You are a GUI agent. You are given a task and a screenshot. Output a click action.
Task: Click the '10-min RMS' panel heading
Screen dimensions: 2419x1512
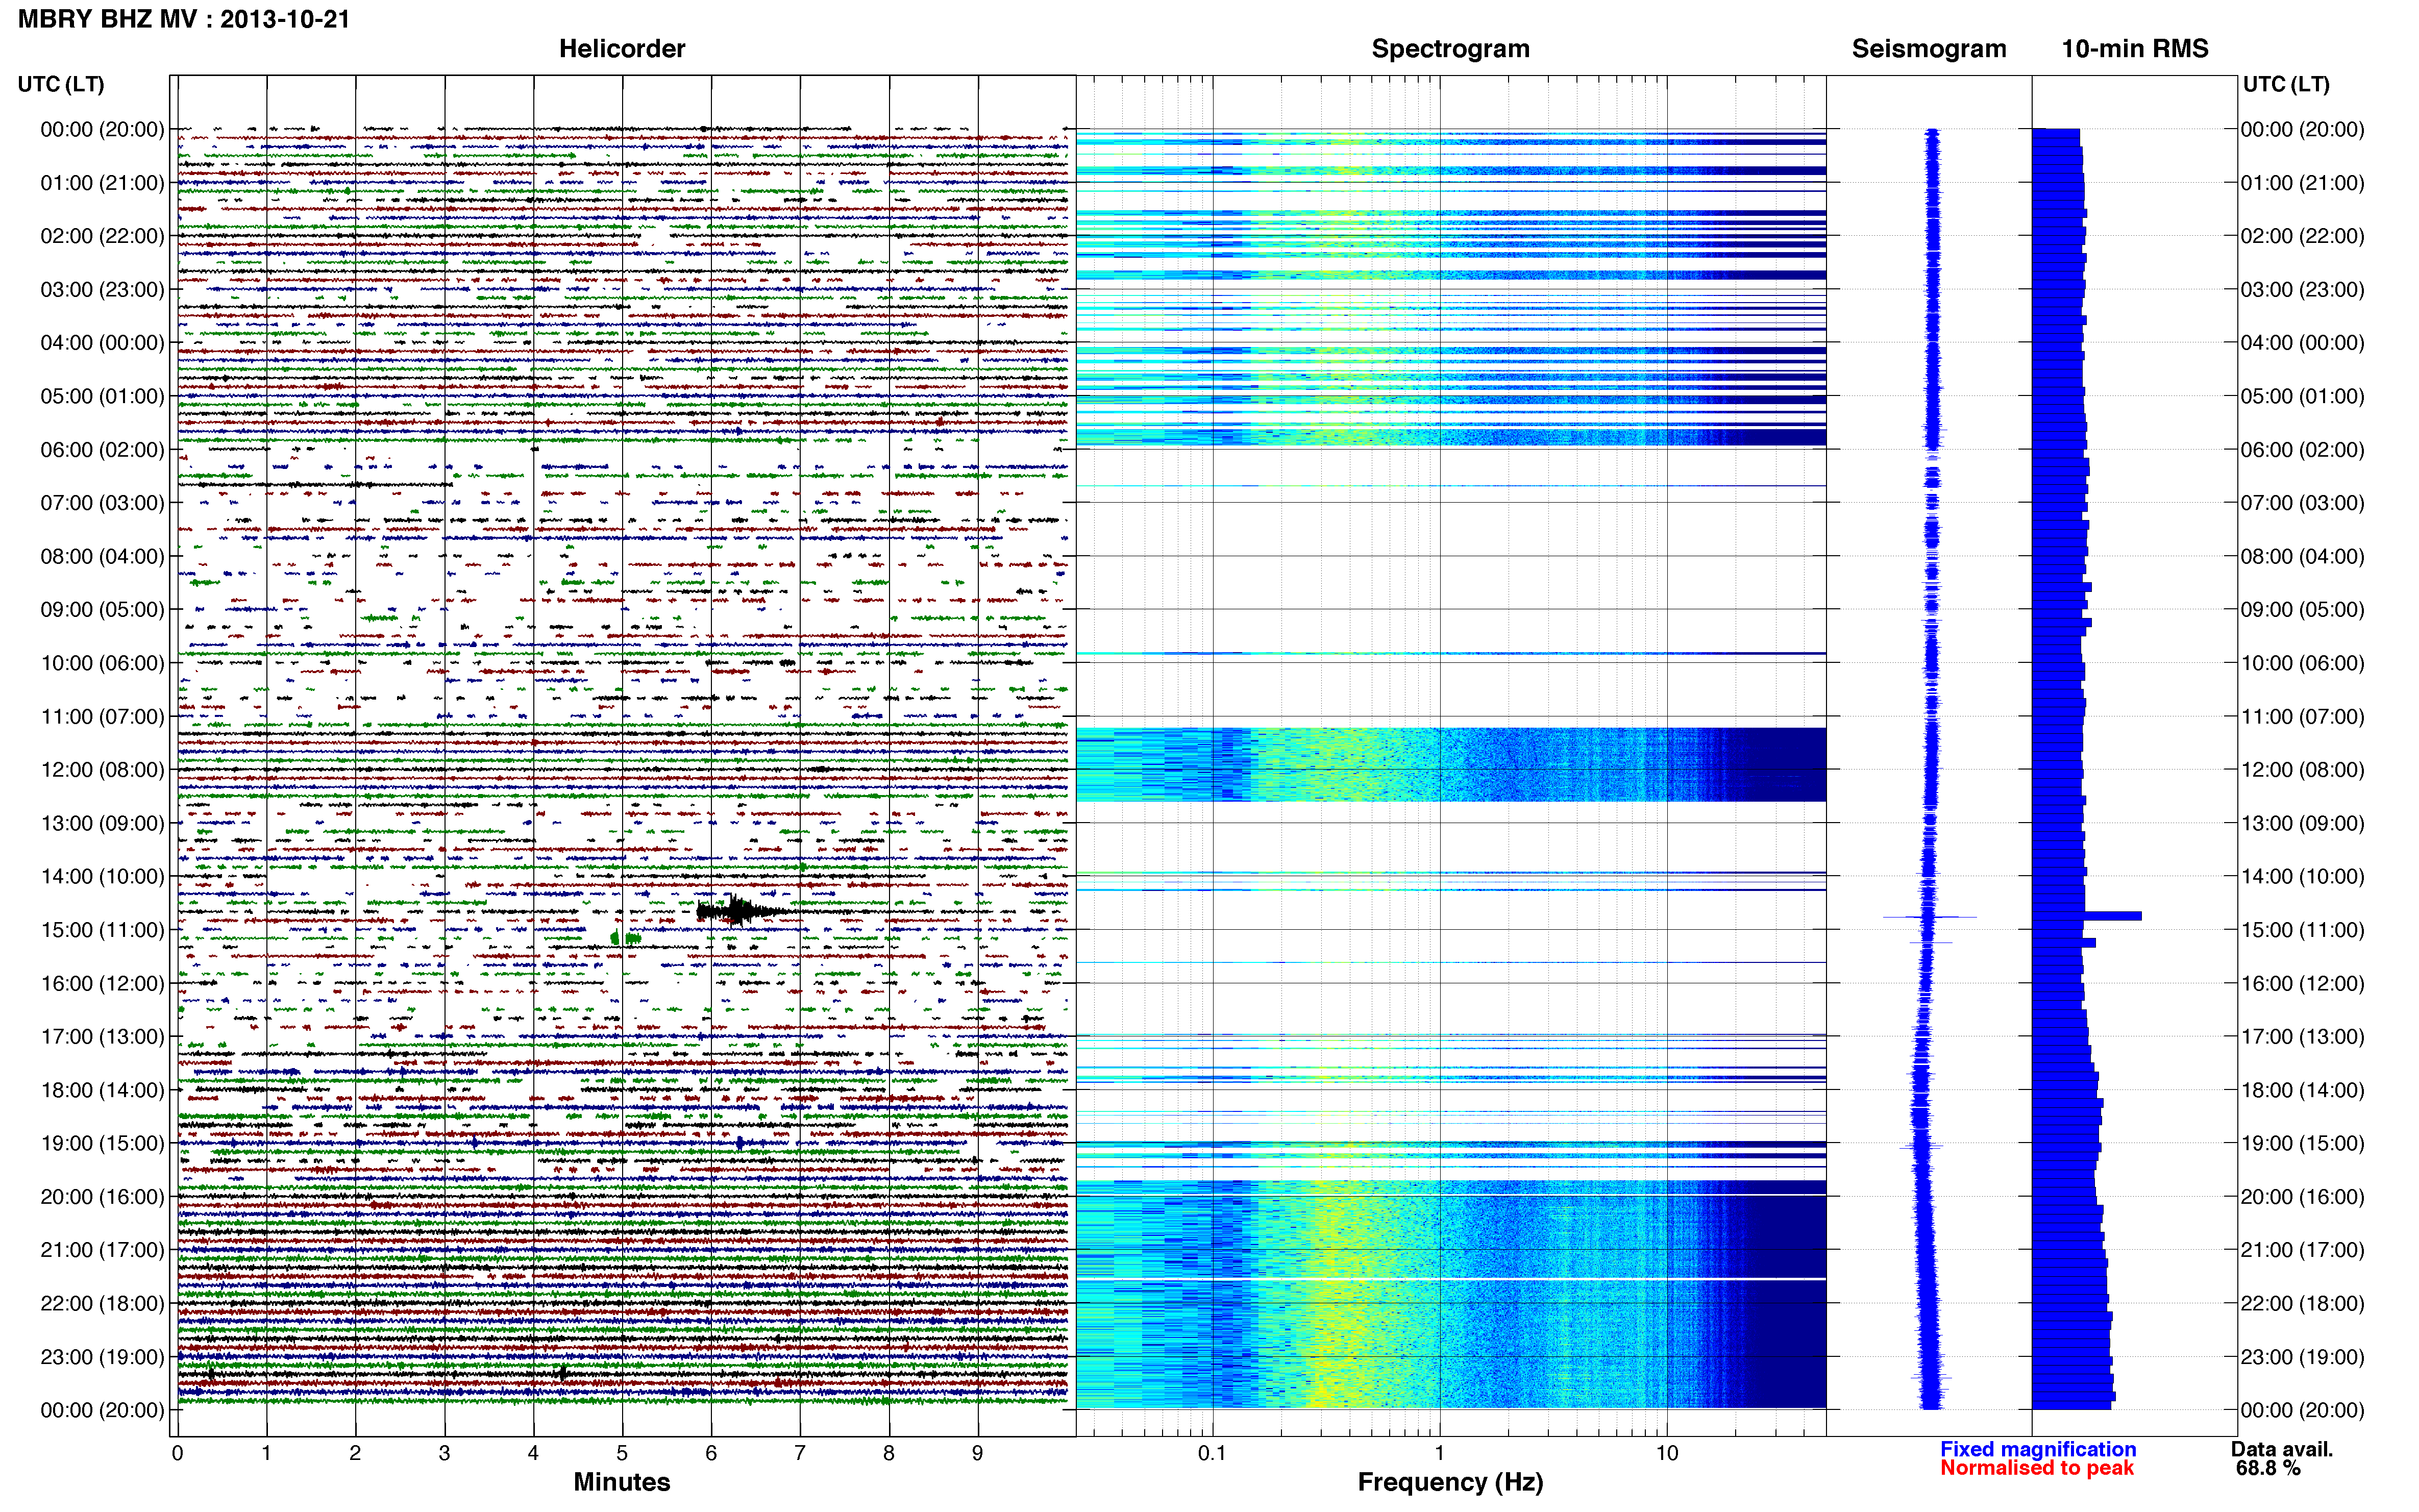point(2135,49)
